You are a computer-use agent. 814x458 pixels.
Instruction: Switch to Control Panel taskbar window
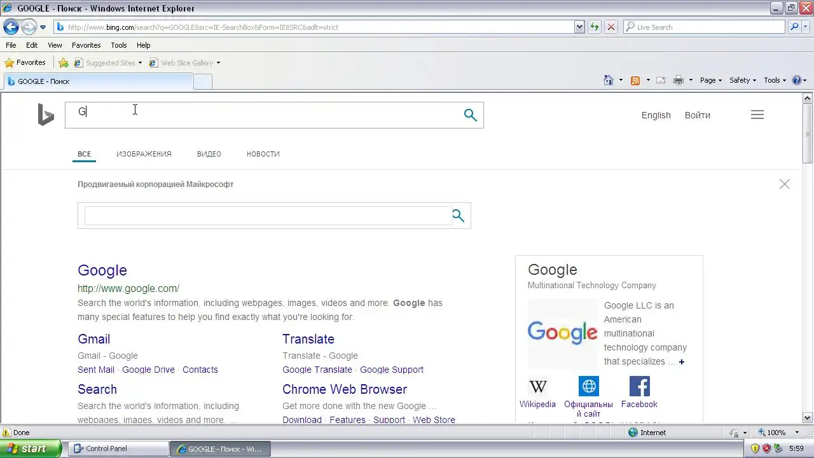[x=118, y=448]
